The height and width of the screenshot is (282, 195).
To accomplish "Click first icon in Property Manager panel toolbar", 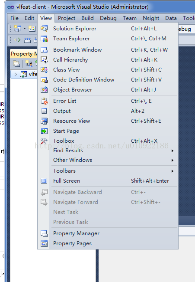I will tap(16, 63).
